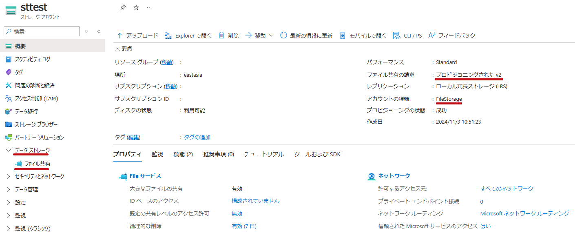This screenshot has height=235, width=575.
Task: Expand the 設定 group
Action: click(9, 203)
